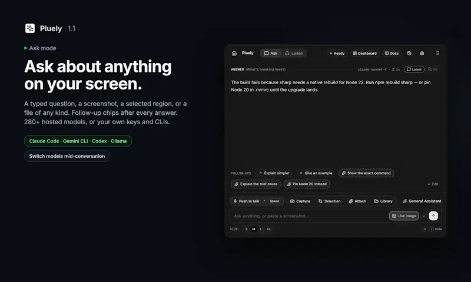Open the Dashboard
The width and height of the screenshot is (471, 282).
click(x=364, y=53)
